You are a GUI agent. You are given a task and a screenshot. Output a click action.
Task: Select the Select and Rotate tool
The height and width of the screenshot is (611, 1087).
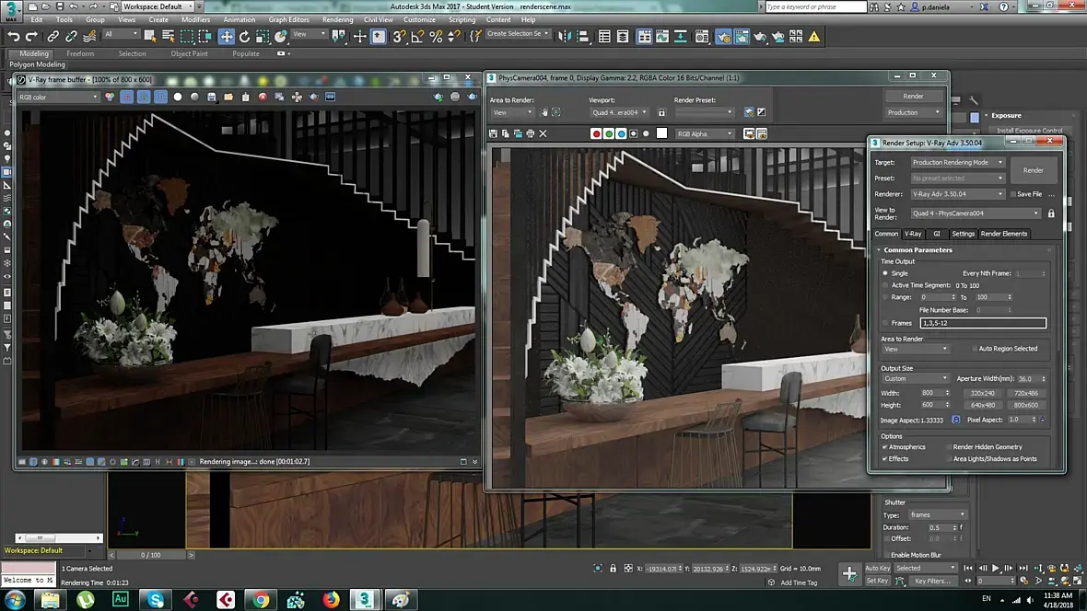pos(245,37)
